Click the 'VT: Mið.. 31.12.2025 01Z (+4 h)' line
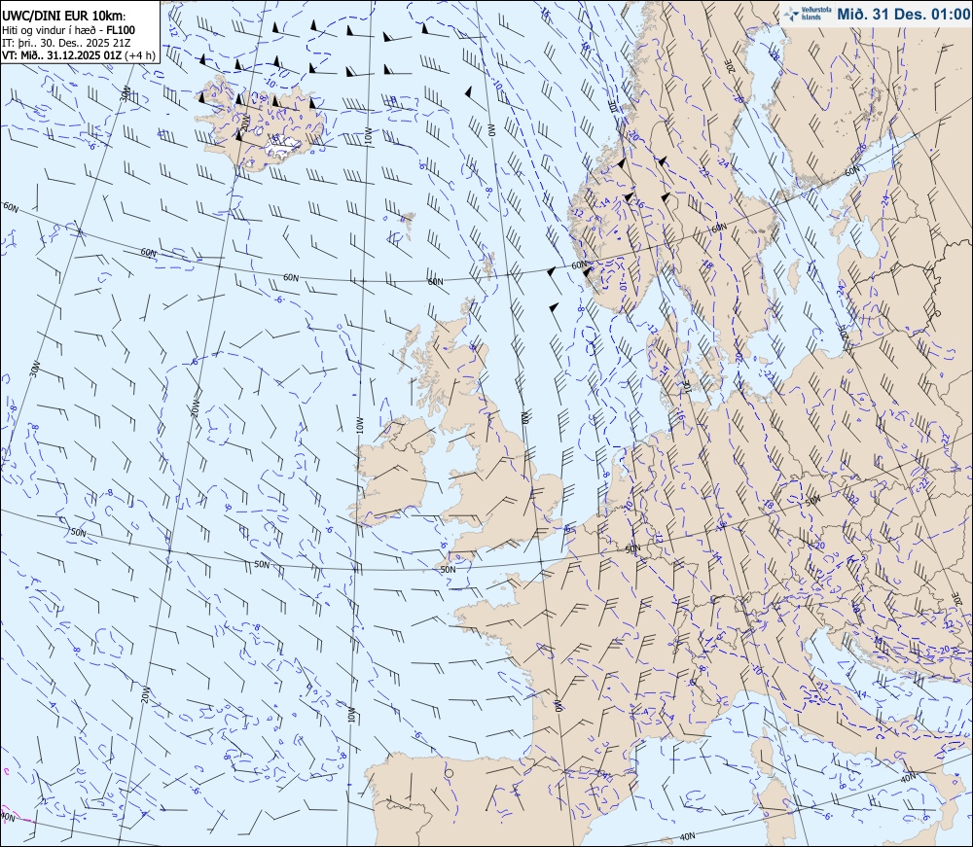The height and width of the screenshot is (847, 973). (x=79, y=54)
